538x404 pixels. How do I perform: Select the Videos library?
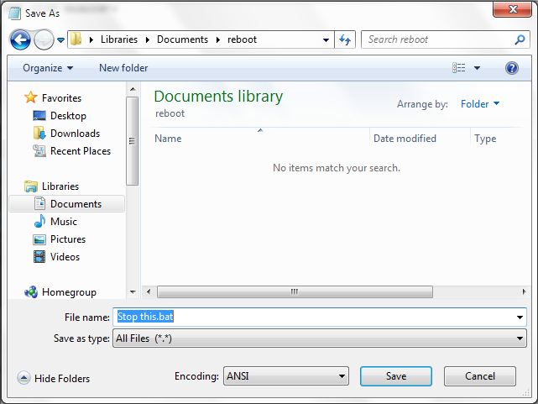tap(65, 257)
